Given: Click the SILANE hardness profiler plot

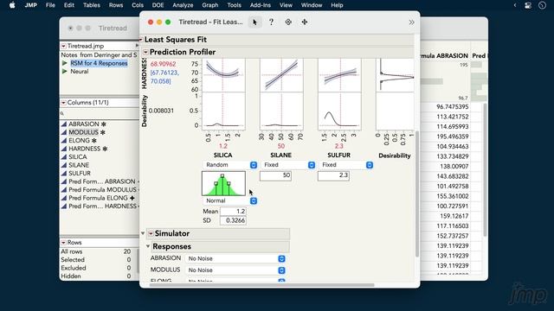Looking at the screenshot, I should click(x=281, y=75).
